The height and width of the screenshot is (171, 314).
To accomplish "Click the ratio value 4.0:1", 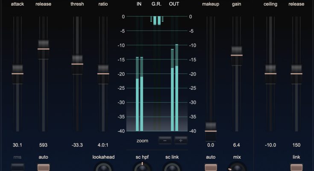I will pyautogui.click(x=103, y=145).
